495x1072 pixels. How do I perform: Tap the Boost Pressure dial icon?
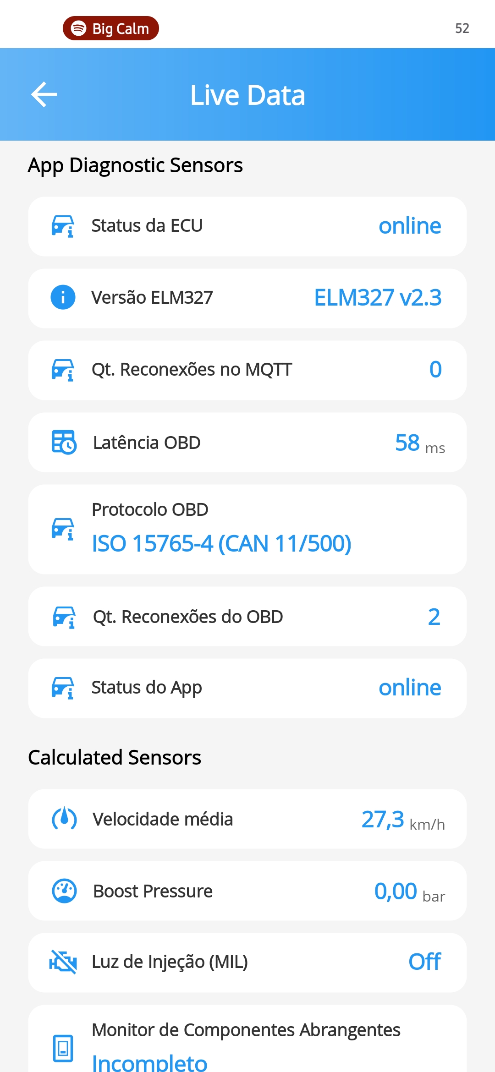tap(64, 891)
